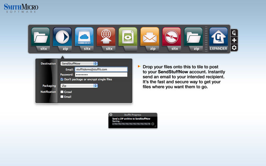
Task: Uncheck Don't package or encrypt single files
Action: pos(62,79)
